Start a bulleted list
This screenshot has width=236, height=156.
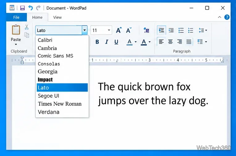181,30
